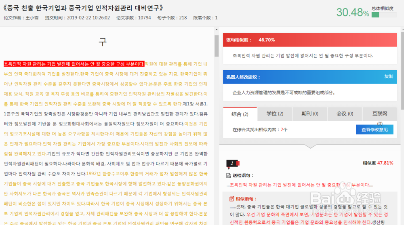The image size is (404, 225).
Task: Click the 段落个数:1 entry
Action: coord(205,18)
